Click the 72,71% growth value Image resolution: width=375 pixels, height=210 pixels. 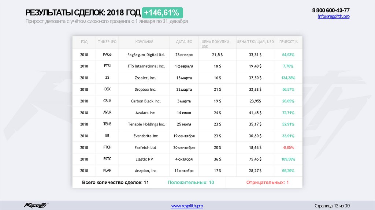click(288, 113)
